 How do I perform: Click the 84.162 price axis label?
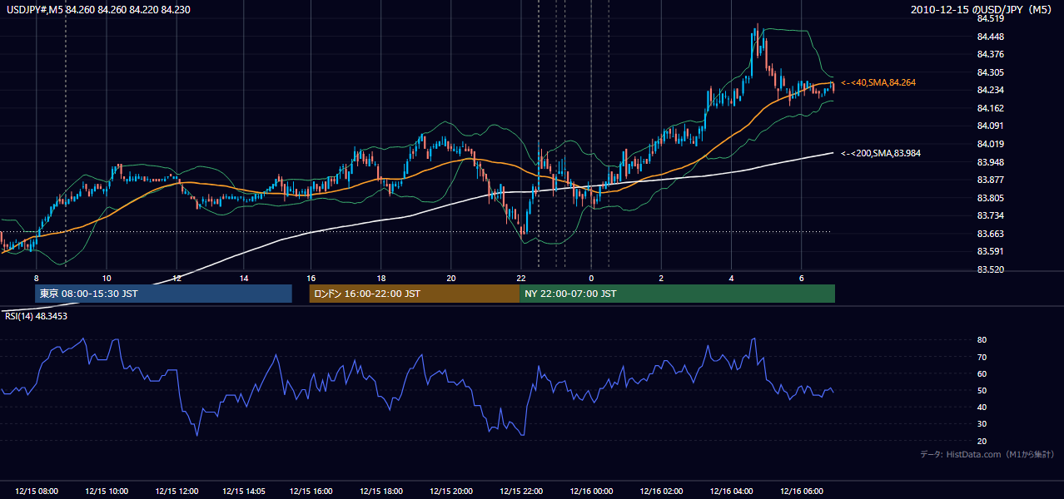click(x=990, y=108)
